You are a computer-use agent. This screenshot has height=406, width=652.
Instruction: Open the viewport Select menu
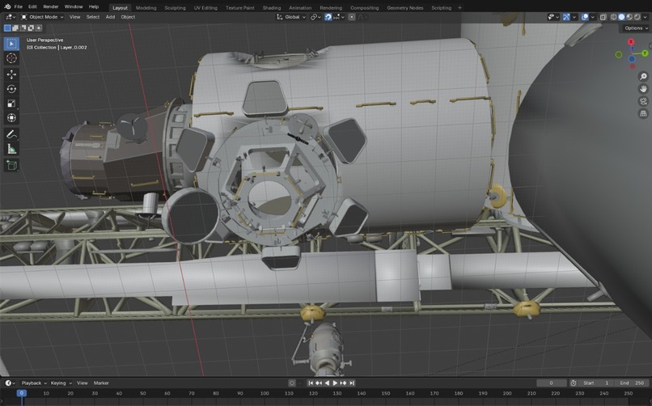[93, 17]
